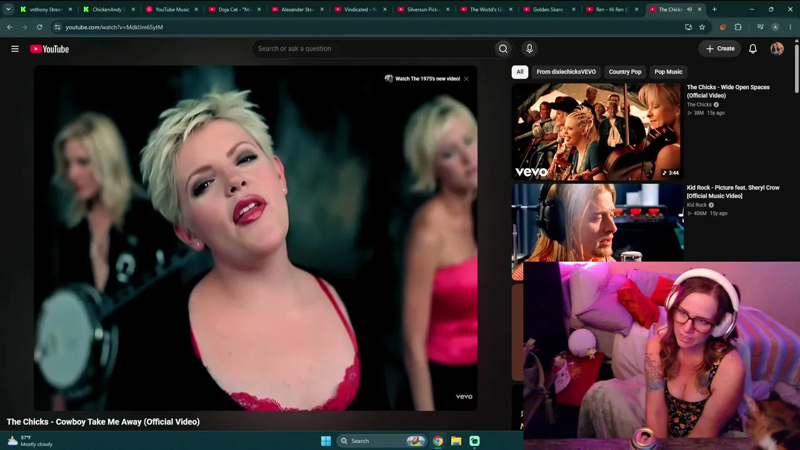800x450 pixels.
Task: Close the 'The World's G' tab
Action: [x=511, y=9]
